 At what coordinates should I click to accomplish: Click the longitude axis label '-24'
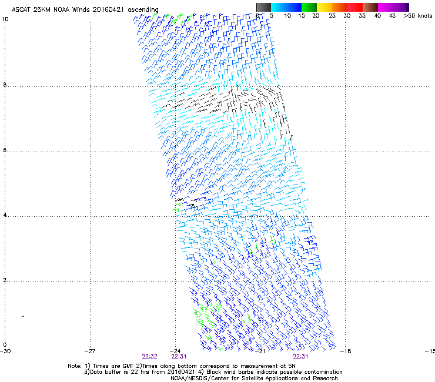point(175,351)
